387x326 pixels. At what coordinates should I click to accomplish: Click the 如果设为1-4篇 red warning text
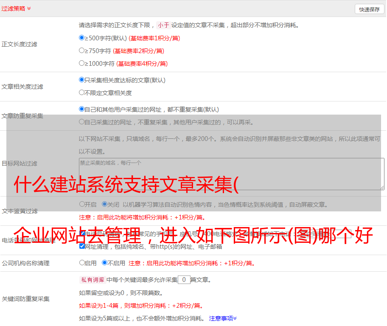142,306
